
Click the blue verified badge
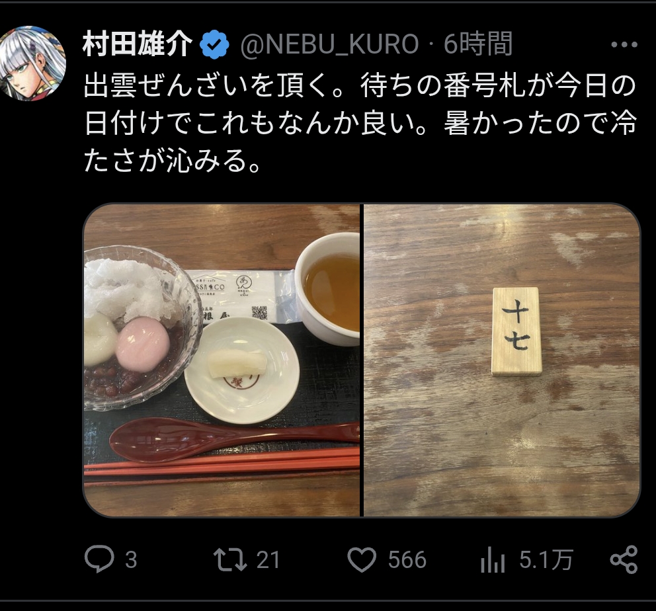tap(214, 44)
